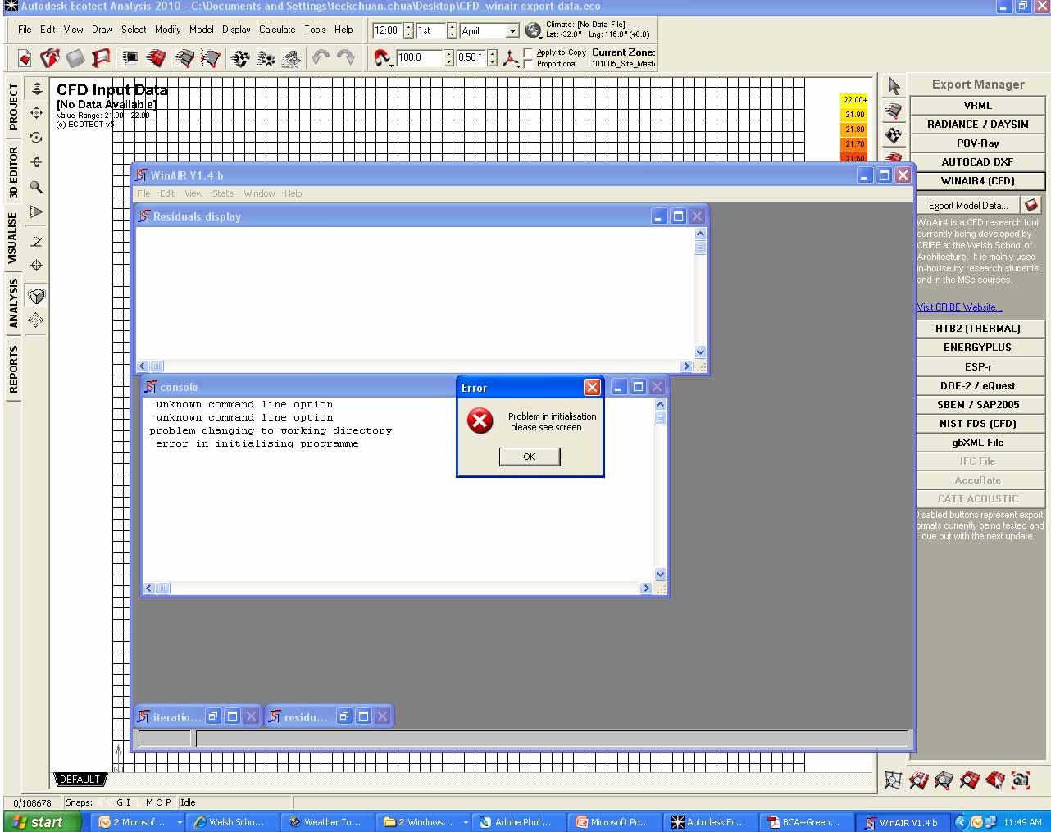Image resolution: width=1051 pixels, height=832 pixels.
Task: Click the Export Model Data button
Action: click(x=967, y=205)
